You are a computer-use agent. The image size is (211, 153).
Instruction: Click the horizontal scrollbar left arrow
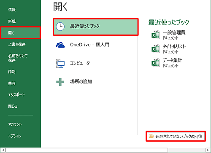3,150
